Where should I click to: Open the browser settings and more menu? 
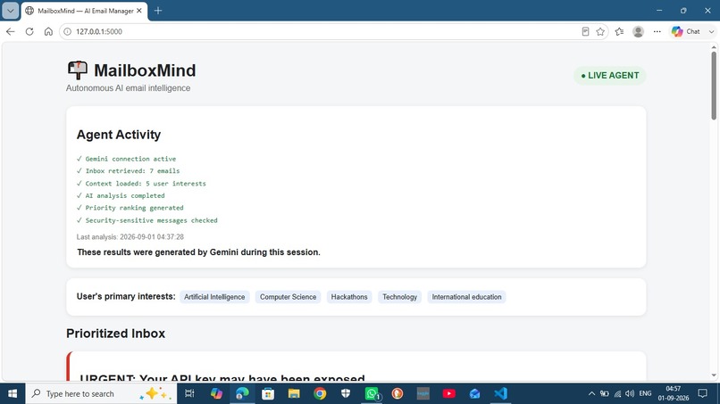click(657, 31)
